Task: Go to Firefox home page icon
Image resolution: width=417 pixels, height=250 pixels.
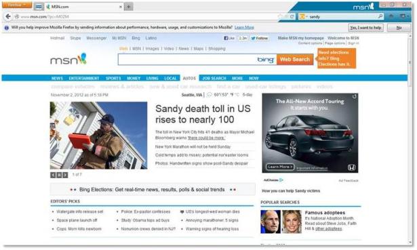Action: tap(391, 16)
